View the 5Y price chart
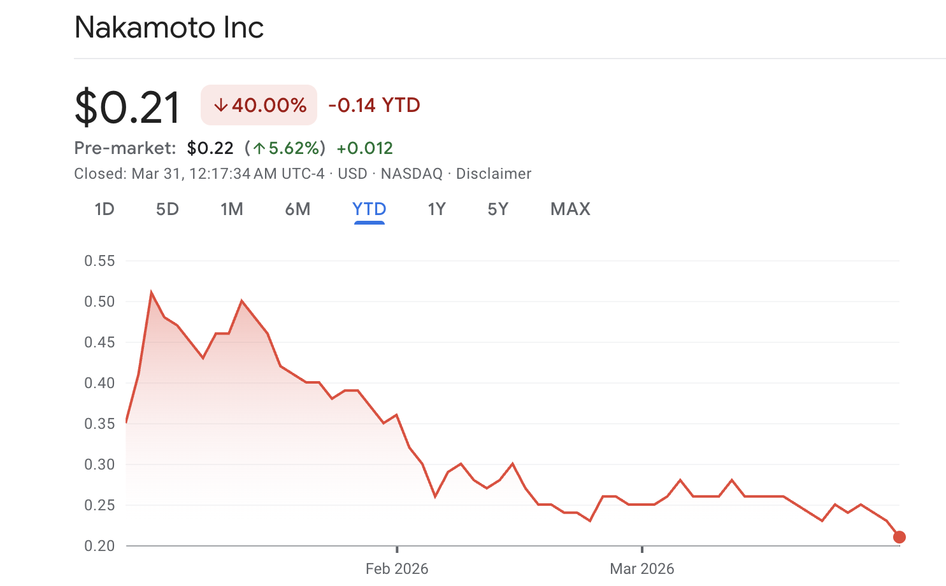Screen dimensions: 946x586 (498, 209)
